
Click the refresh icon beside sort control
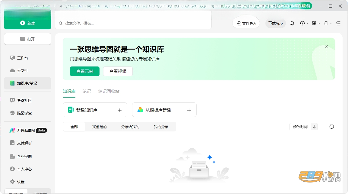tap(332, 127)
